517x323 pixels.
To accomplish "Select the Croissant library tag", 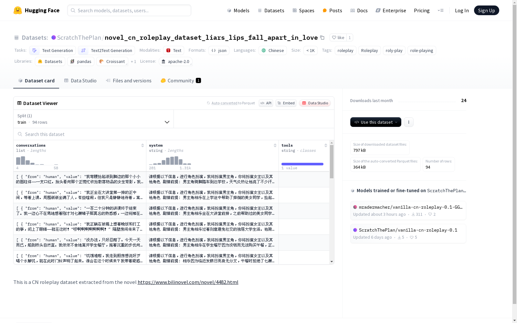I will click(x=112, y=61).
